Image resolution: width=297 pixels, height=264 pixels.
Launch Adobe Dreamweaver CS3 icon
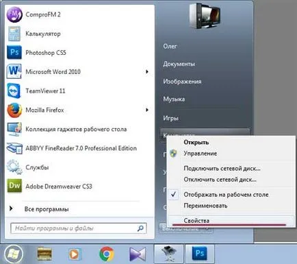(x=14, y=186)
